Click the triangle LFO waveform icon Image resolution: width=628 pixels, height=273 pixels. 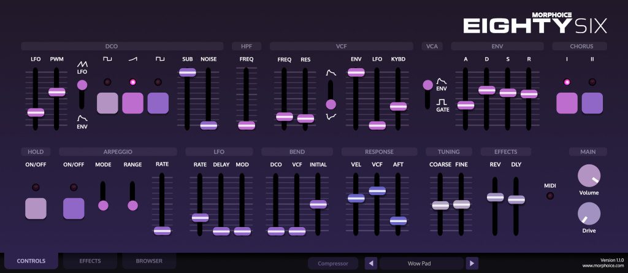82,64
